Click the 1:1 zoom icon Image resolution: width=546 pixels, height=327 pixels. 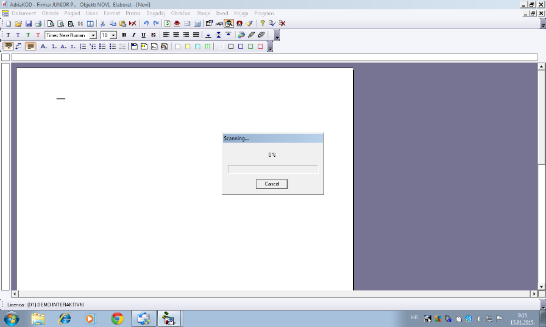click(80, 24)
